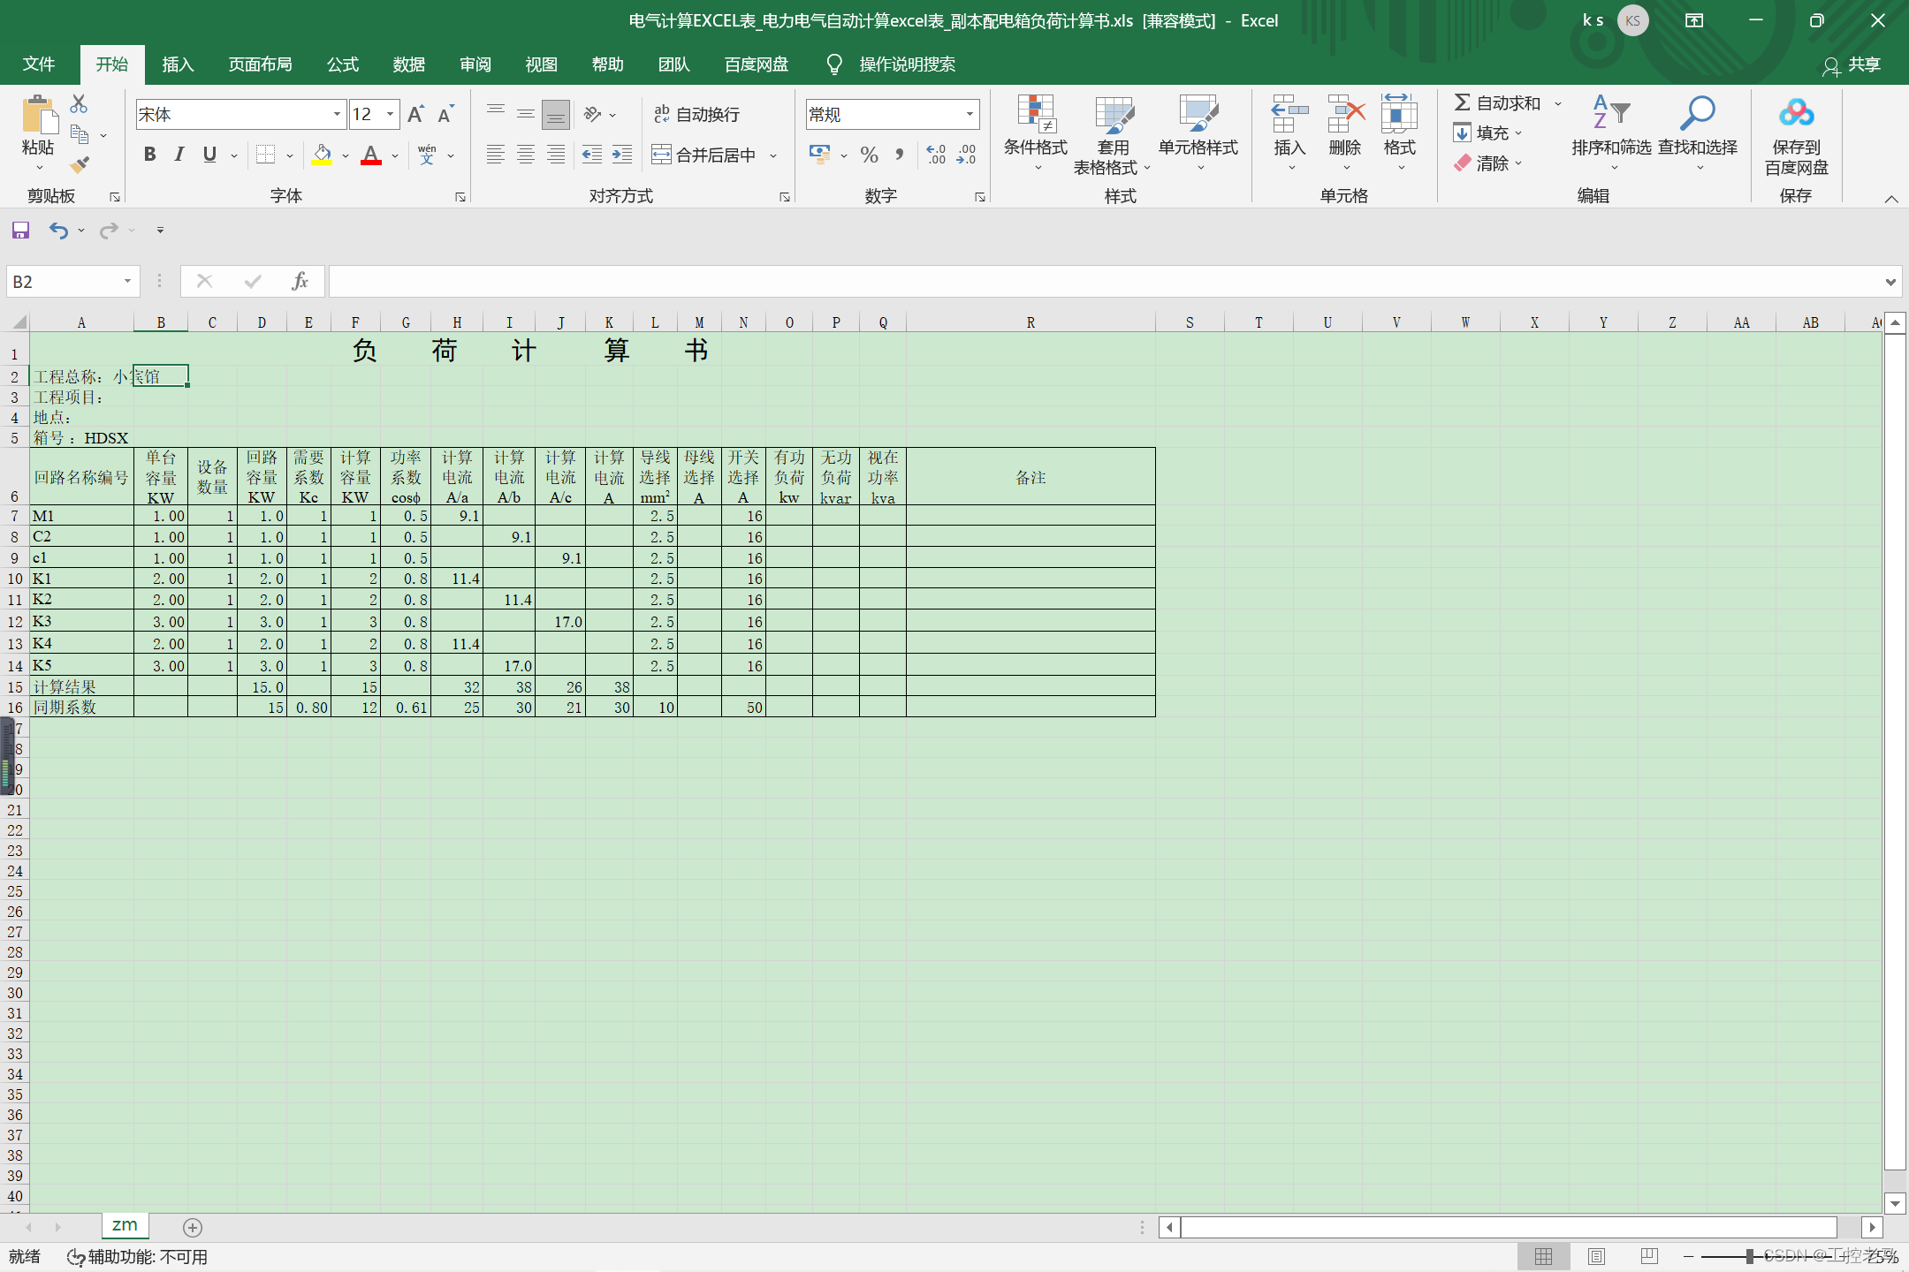Toggle Bold formatting
The width and height of the screenshot is (1909, 1272).
pyautogui.click(x=149, y=155)
